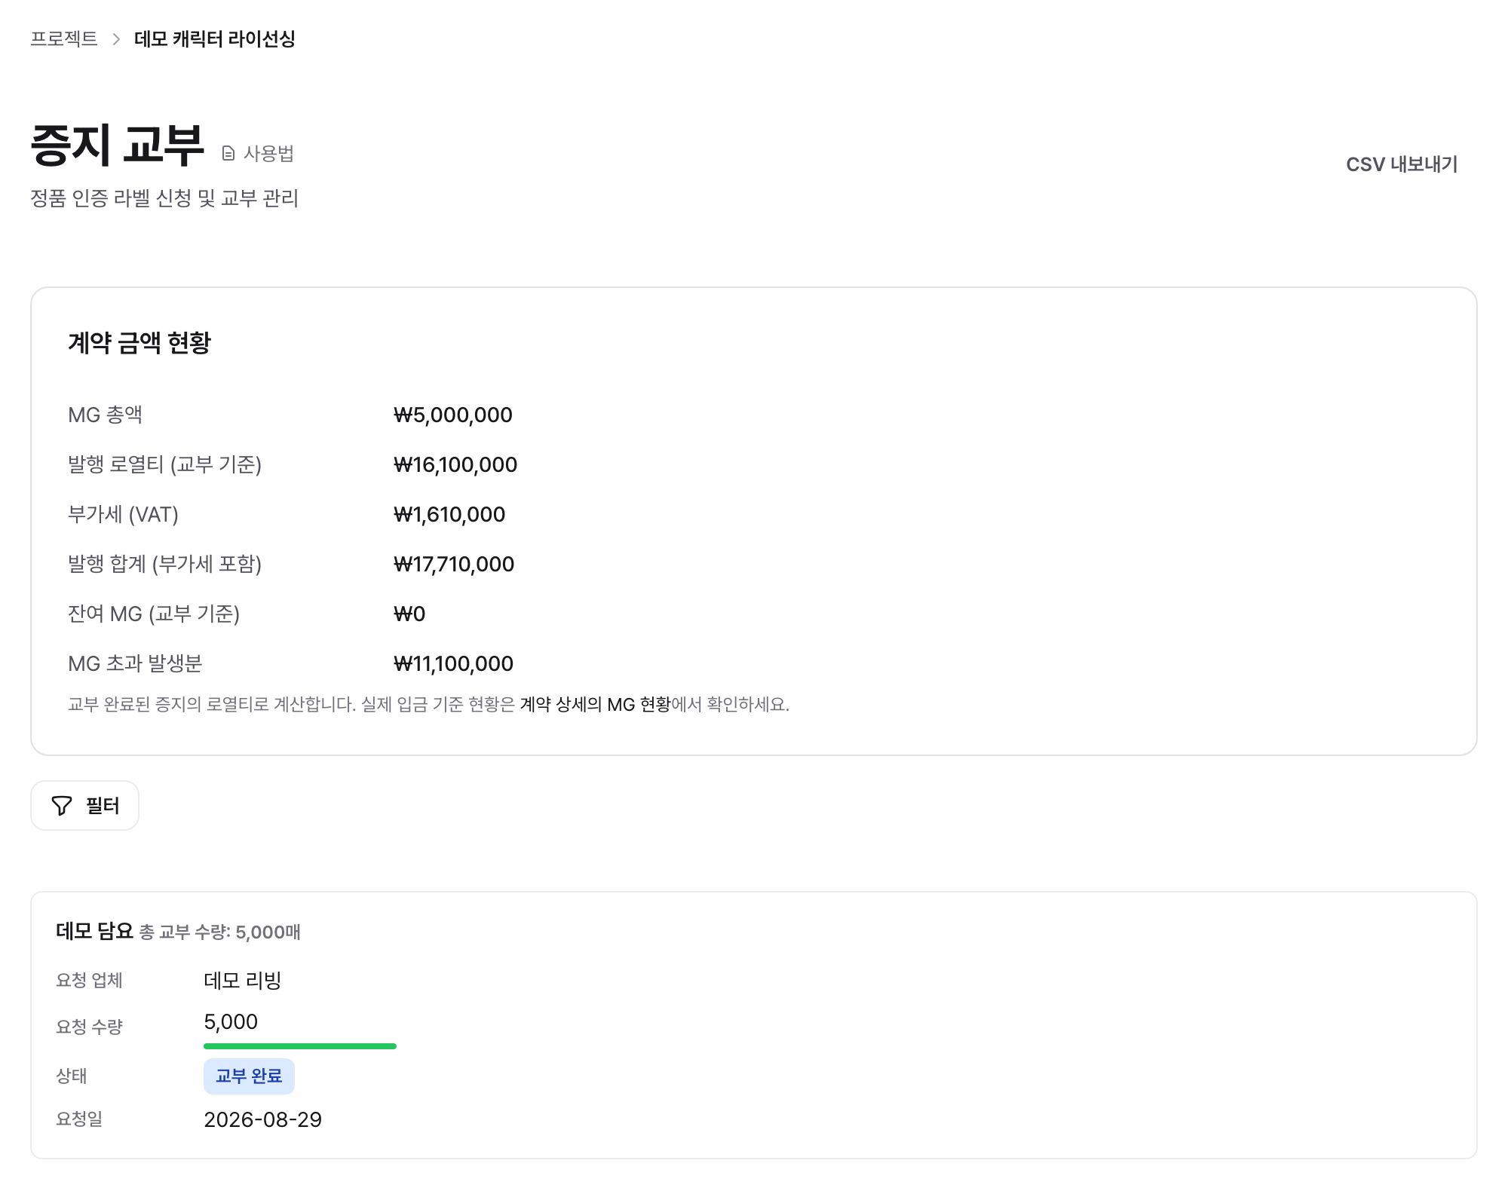Click the breadcrumb chevron separator
1508x1191 pixels.
click(116, 39)
